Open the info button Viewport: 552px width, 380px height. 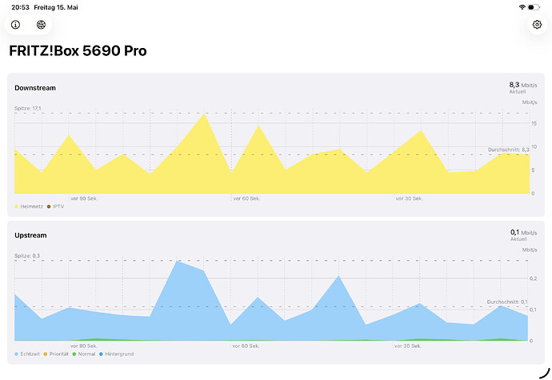click(15, 25)
